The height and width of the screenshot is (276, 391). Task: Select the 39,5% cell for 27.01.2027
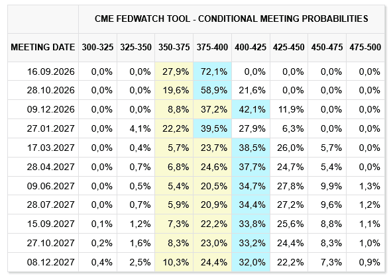[213, 128]
